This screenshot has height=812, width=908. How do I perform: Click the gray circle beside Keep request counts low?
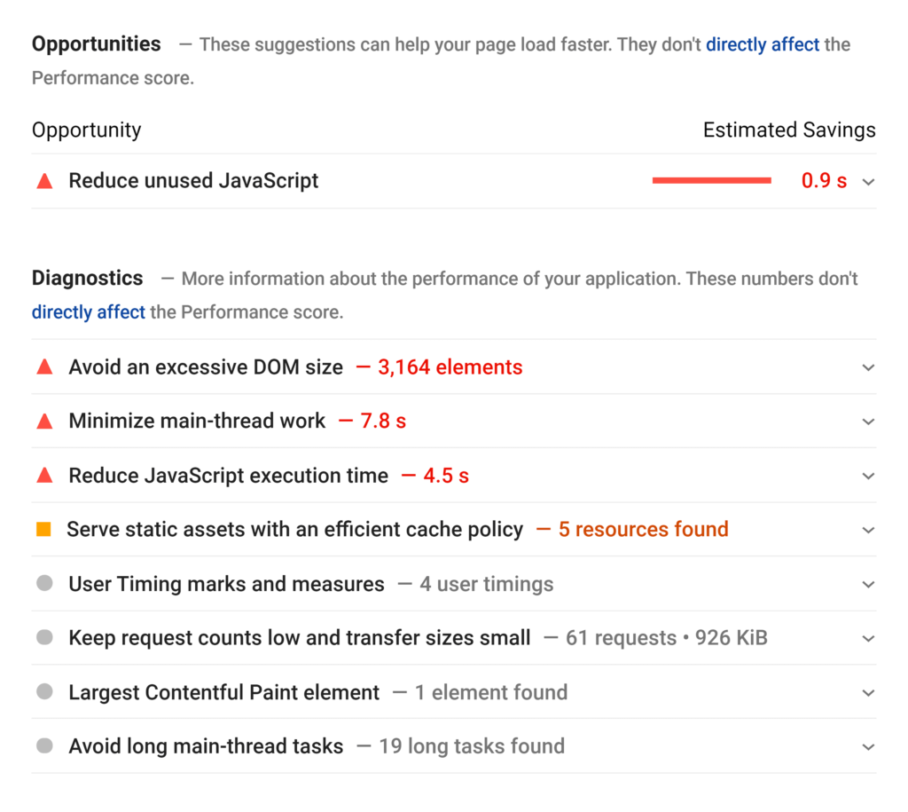click(x=43, y=637)
